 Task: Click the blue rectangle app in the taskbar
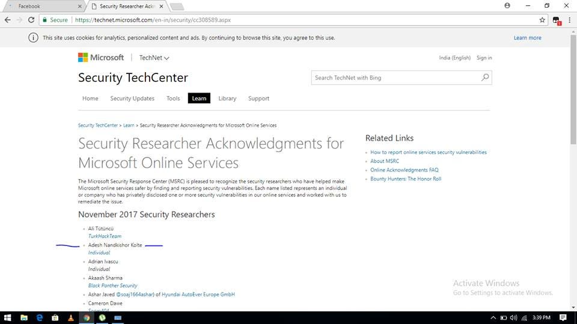118,318
